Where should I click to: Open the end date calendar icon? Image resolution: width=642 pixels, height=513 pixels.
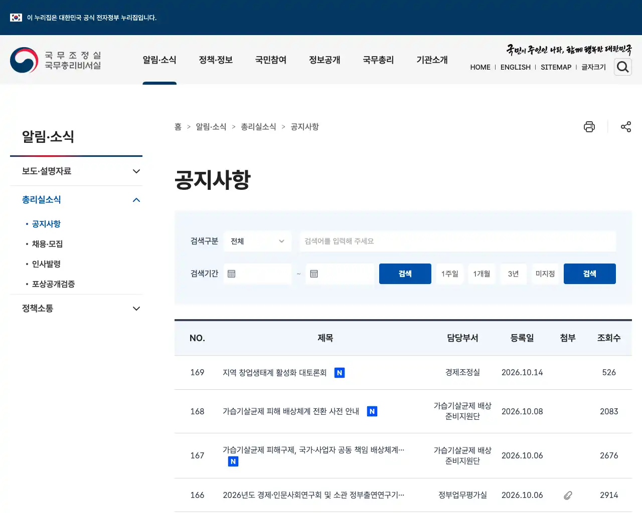coord(314,274)
